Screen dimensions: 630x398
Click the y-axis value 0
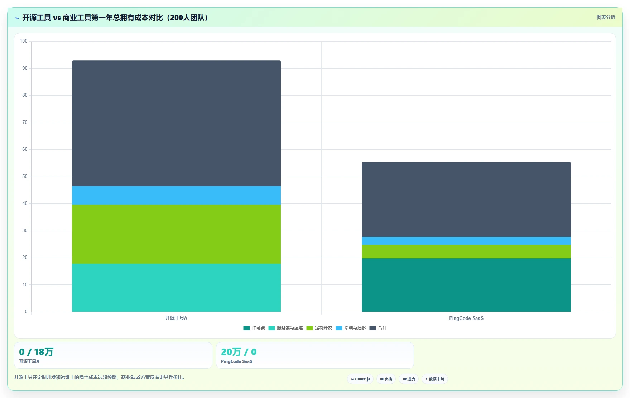[x=26, y=311]
